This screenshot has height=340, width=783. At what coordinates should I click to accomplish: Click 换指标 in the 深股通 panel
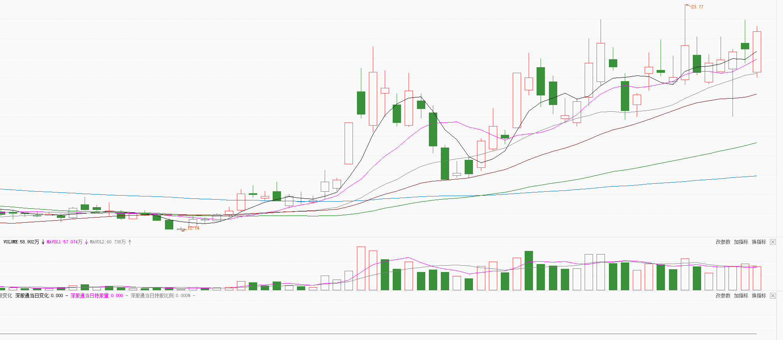(x=759, y=295)
